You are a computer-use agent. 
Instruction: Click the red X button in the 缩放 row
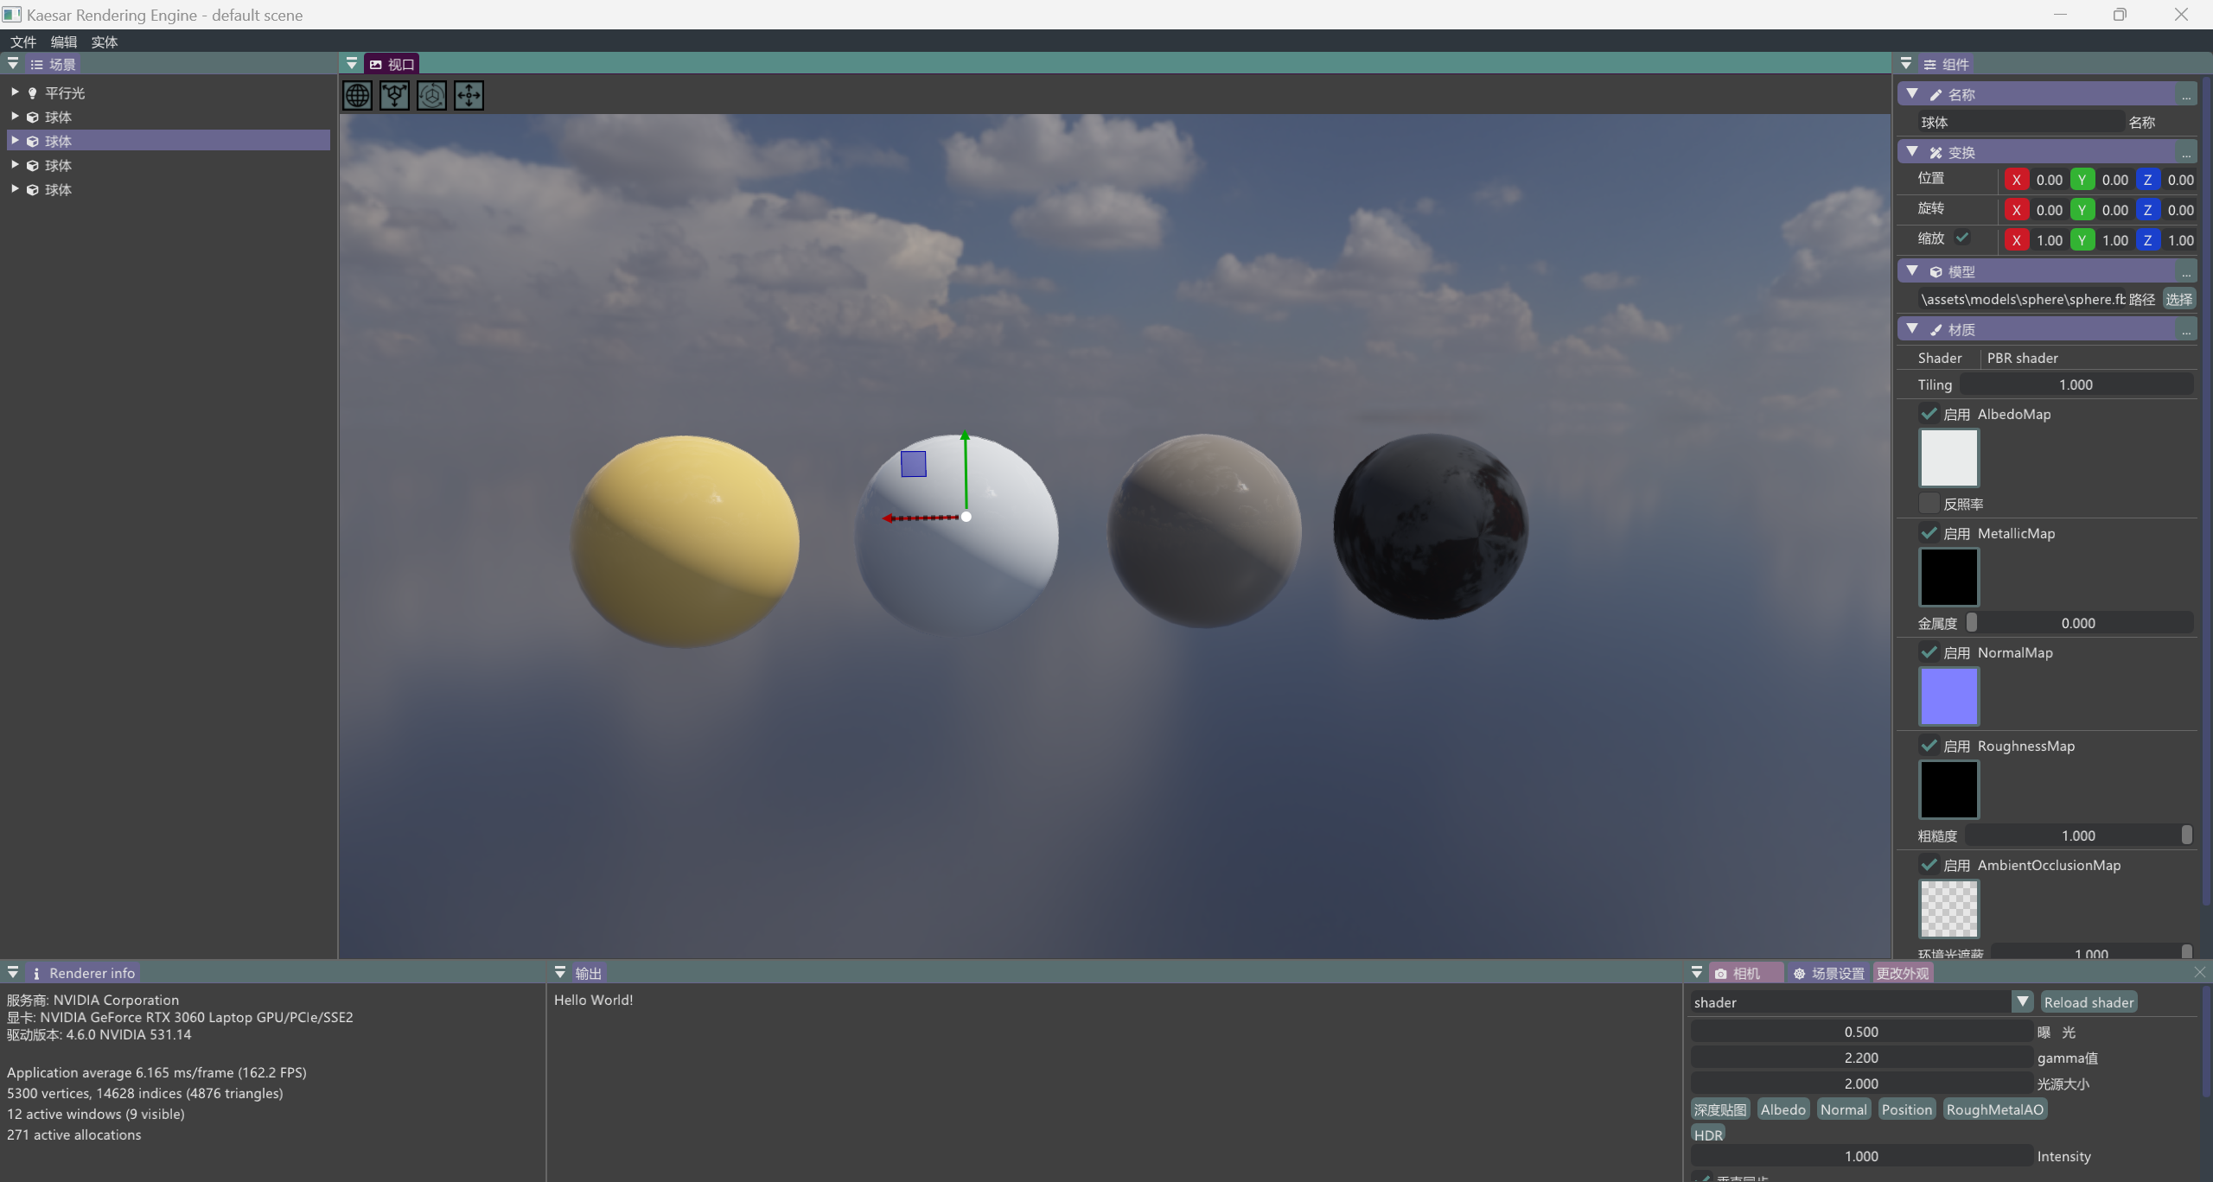[x=2016, y=240]
